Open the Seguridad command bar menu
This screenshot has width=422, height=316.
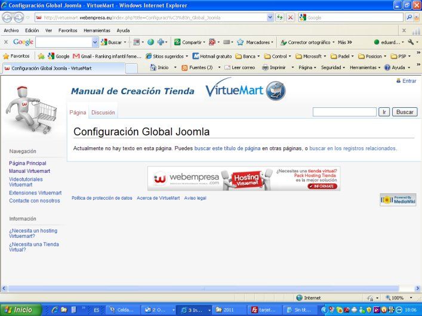pos(332,67)
